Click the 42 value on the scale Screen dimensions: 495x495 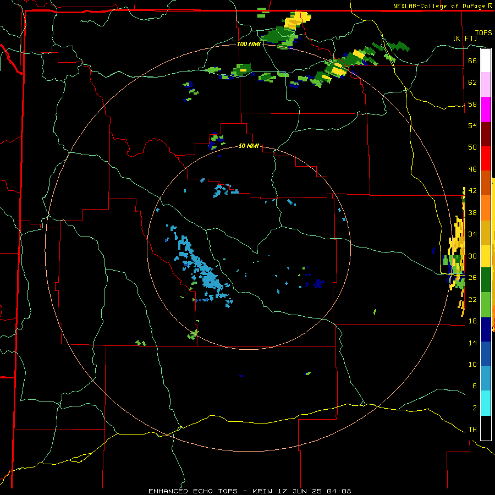(x=472, y=191)
